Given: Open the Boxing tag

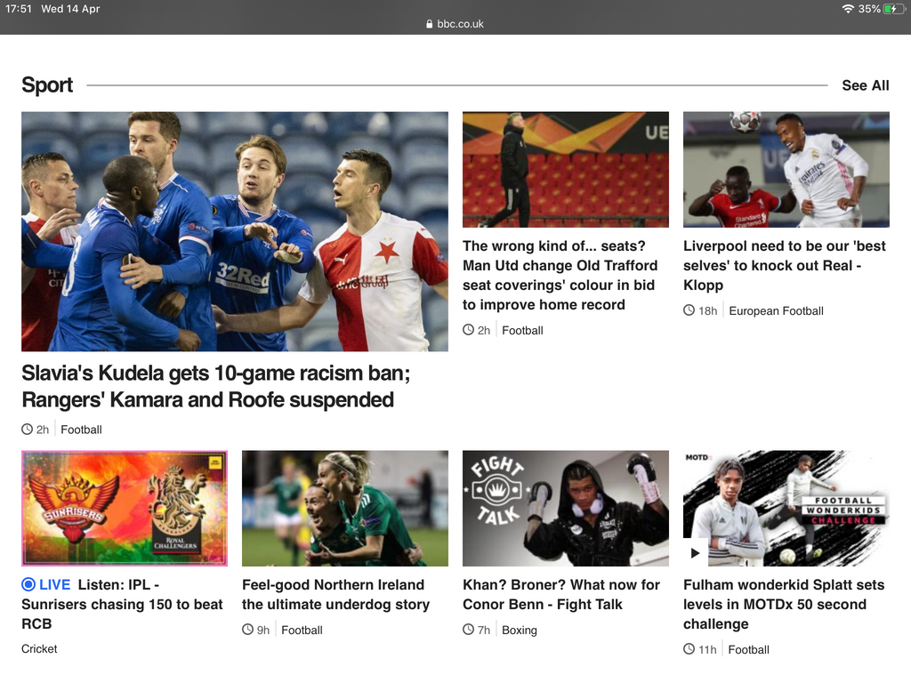Looking at the screenshot, I should coord(520,631).
